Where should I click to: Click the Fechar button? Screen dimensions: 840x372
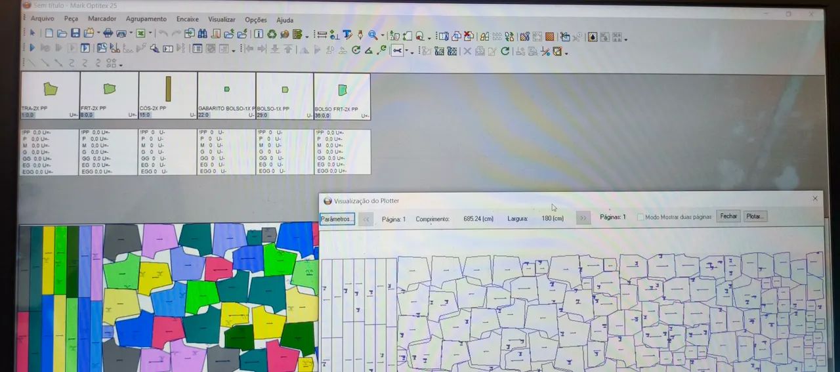click(x=728, y=216)
